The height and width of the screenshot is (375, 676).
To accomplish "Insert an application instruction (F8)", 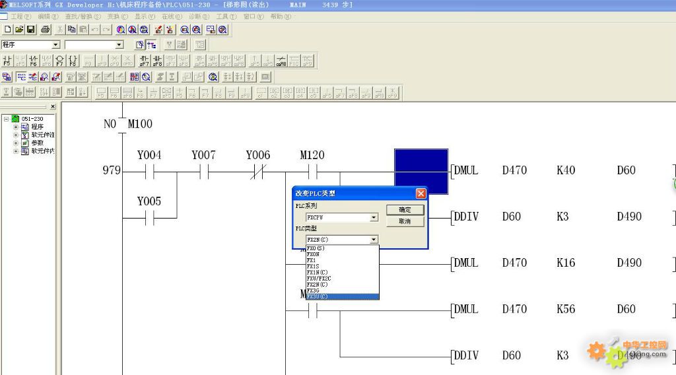I will point(73,61).
